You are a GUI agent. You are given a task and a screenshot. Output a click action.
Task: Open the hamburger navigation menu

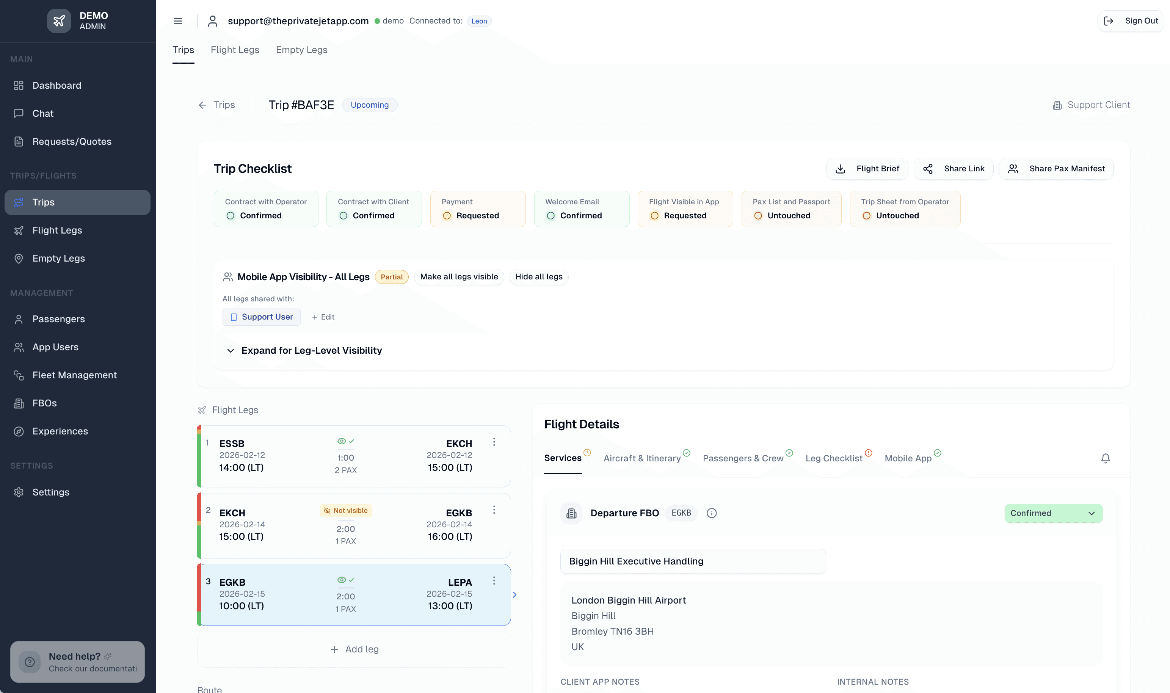click(x=178, y=21)
